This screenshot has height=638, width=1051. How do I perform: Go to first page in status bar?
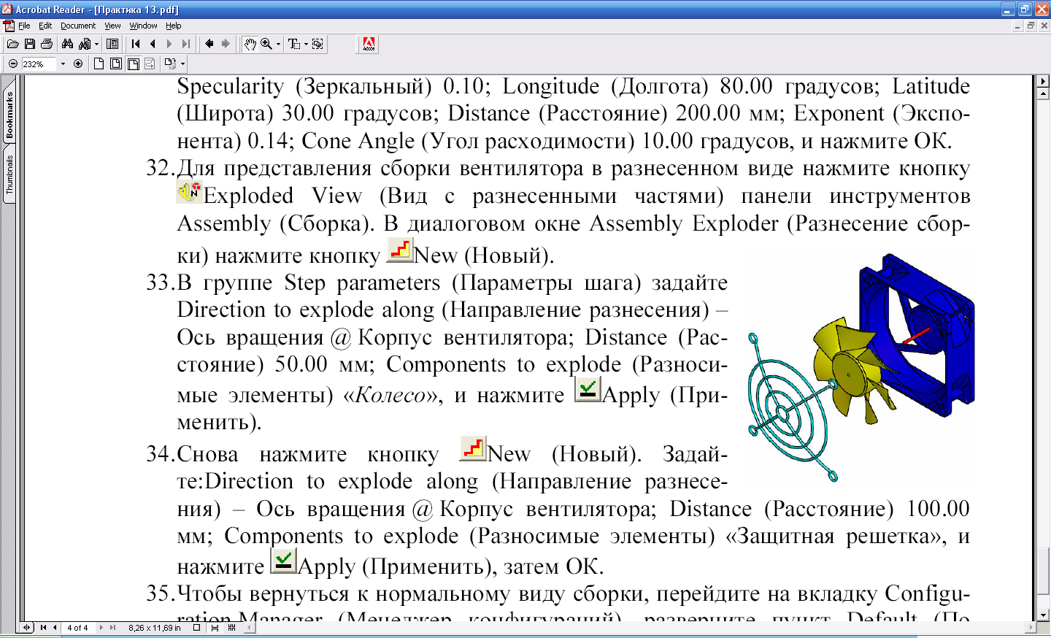tap(43, 627)
